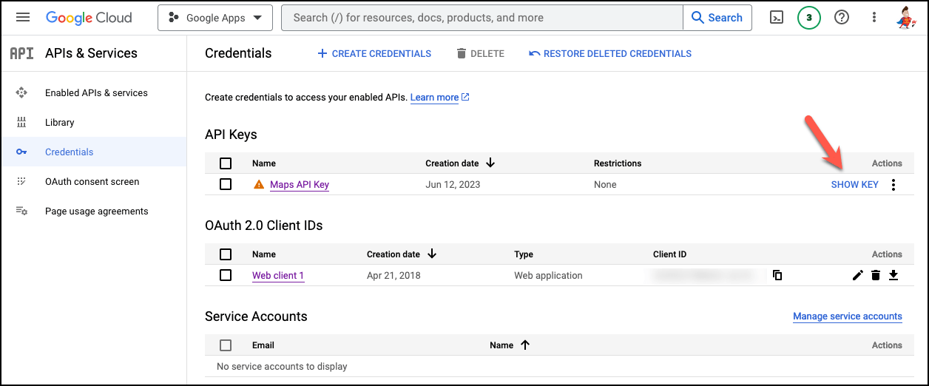Viewport: 929px width, 386px height.
Task: Click CREATE CREDENTIALS button
Action: coord(374,53)
